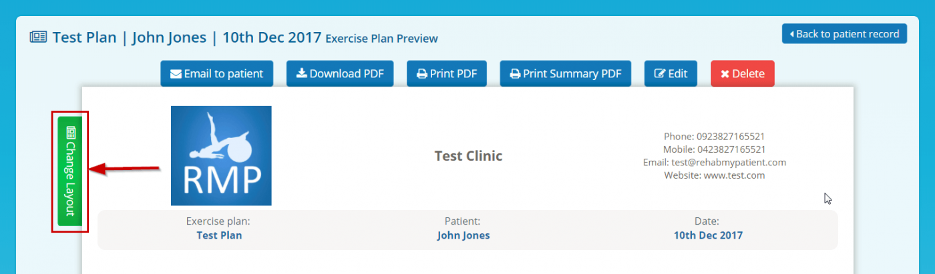Viewport: 935px width, 274px height.
Task: Click the Test Plan exercise plan link
Action: pyautogui.click(x=219, y=235)
